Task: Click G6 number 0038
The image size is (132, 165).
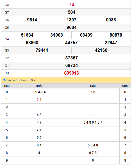Action: pos(111,20)
